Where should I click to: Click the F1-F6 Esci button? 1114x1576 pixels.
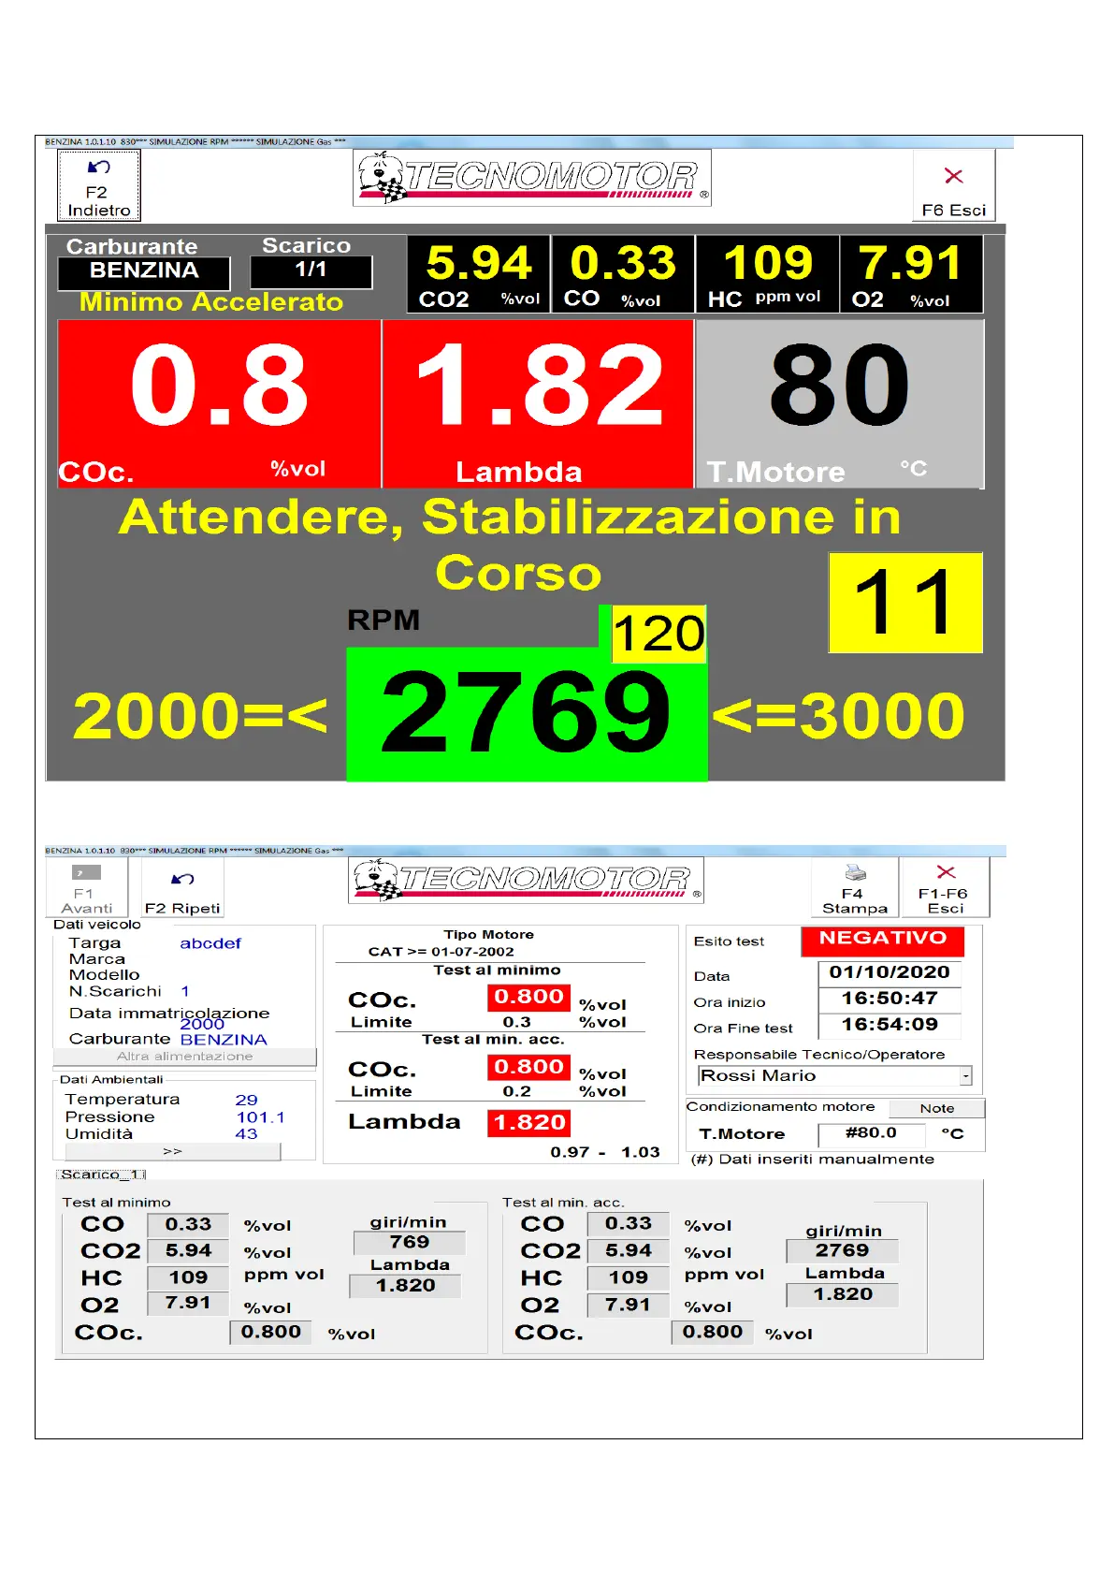(945, 888)
